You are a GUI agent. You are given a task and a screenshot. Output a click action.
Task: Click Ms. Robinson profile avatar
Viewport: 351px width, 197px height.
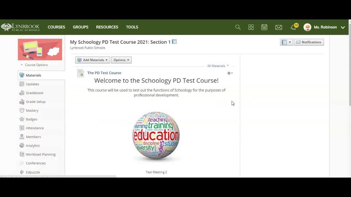click(x=307, y=27)
